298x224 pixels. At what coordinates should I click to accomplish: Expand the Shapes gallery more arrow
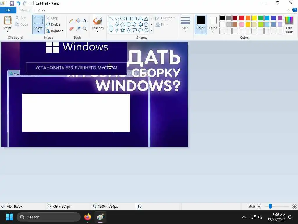[151, 30]
